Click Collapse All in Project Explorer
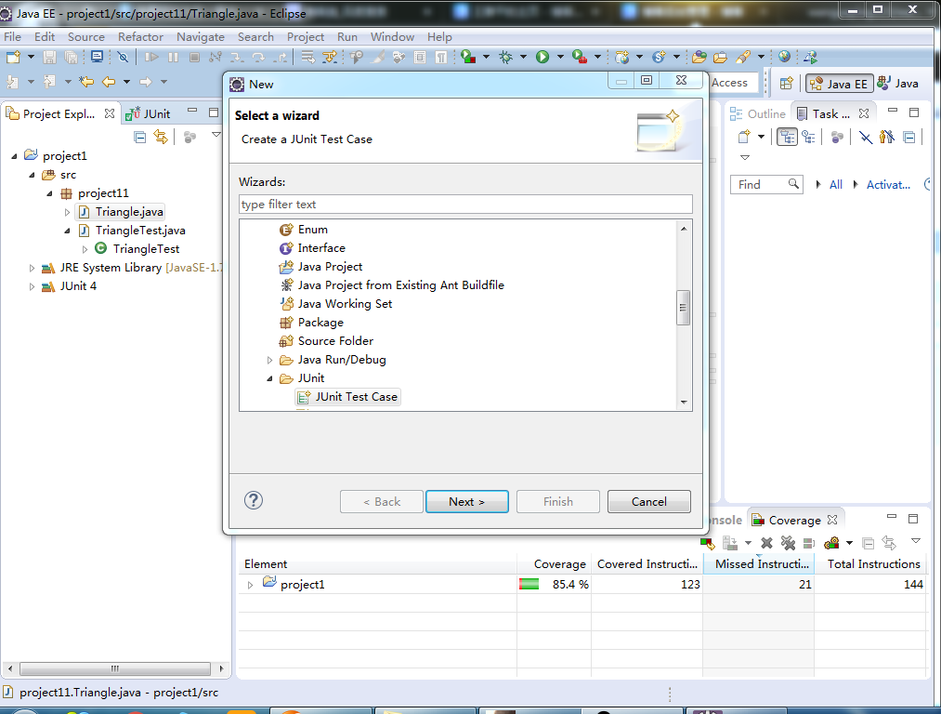 click(140, 137)
